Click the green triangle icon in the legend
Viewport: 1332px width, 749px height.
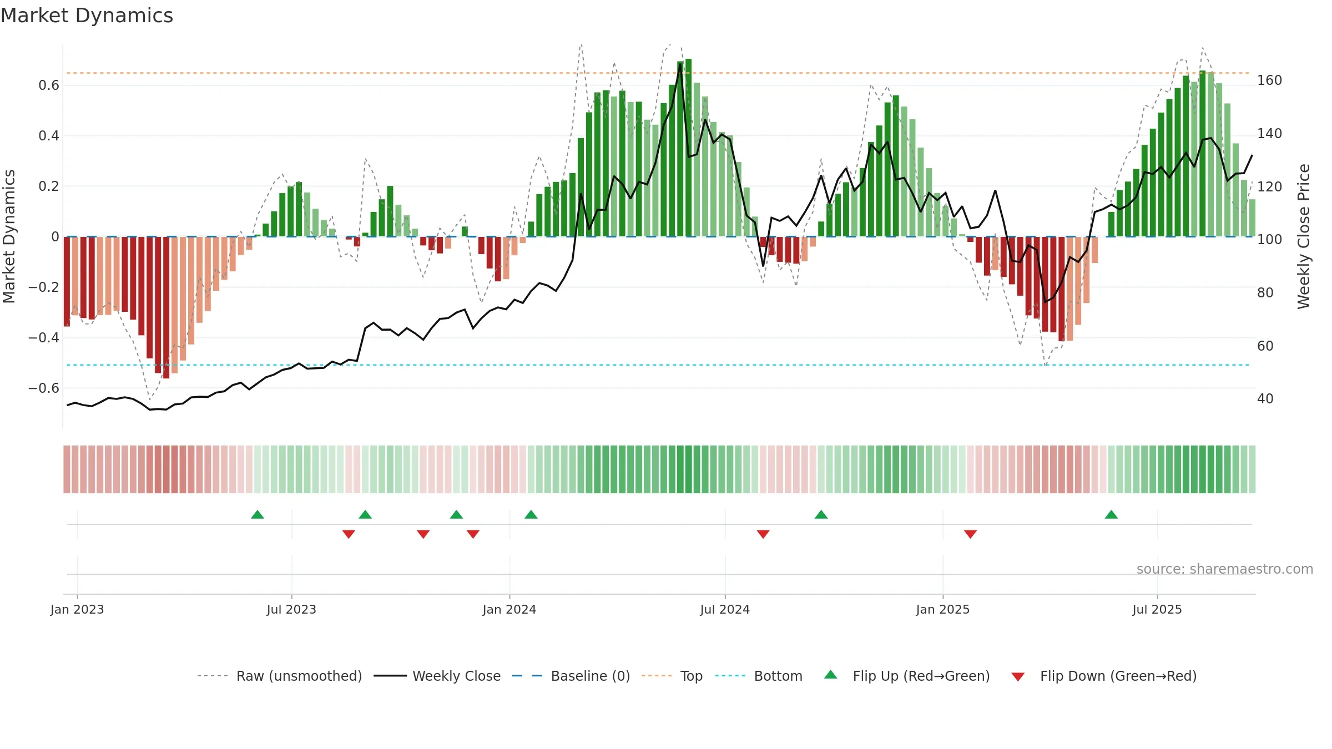point(831,675)
